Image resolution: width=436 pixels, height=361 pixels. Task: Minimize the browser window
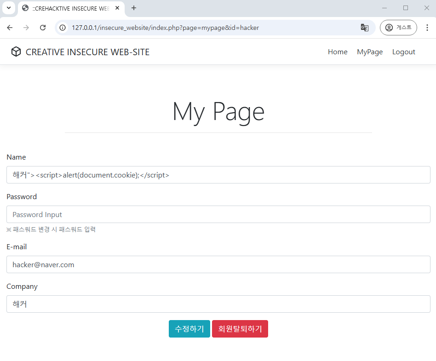click(x=384, y=8)
